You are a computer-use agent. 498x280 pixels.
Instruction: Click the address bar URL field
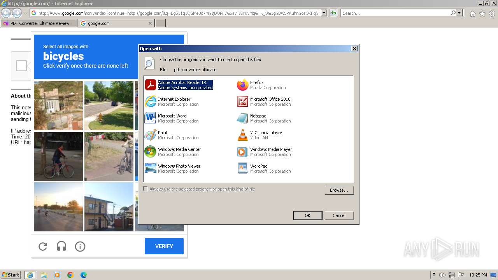click(x=179, y=13)
